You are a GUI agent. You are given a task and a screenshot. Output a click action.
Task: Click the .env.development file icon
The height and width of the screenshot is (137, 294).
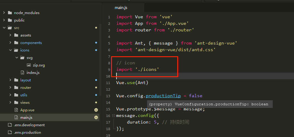point(10,125)
